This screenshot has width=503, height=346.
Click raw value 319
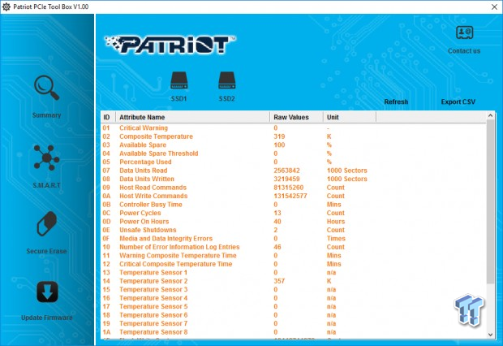pos(279,136)
